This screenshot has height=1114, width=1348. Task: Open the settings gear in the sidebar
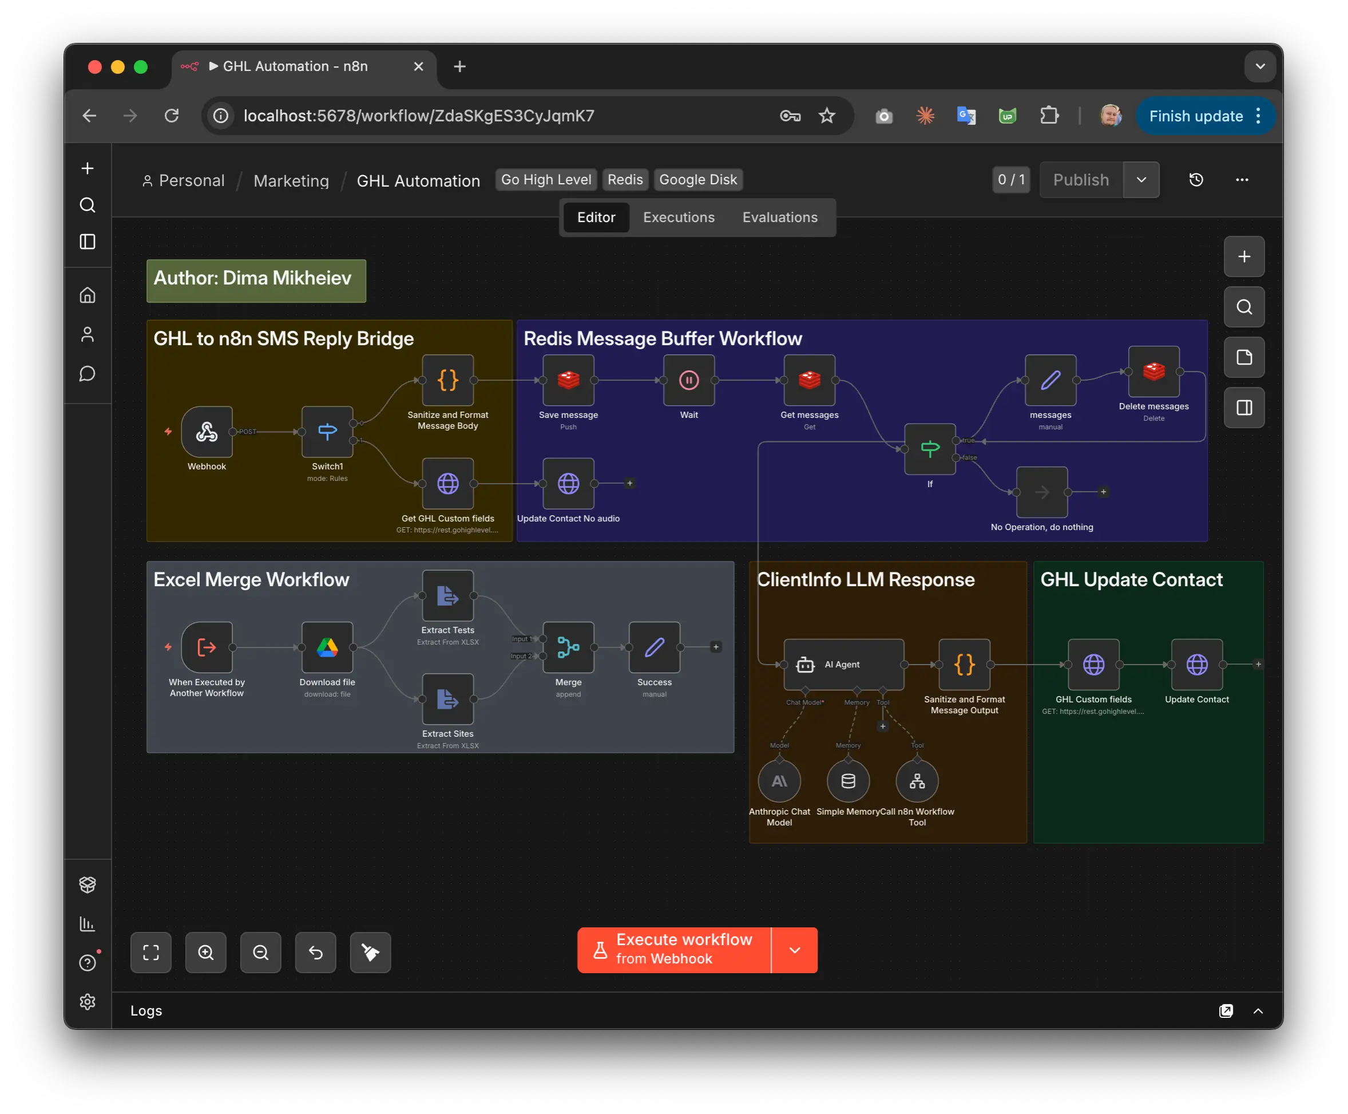click(x=87, y=1002)
